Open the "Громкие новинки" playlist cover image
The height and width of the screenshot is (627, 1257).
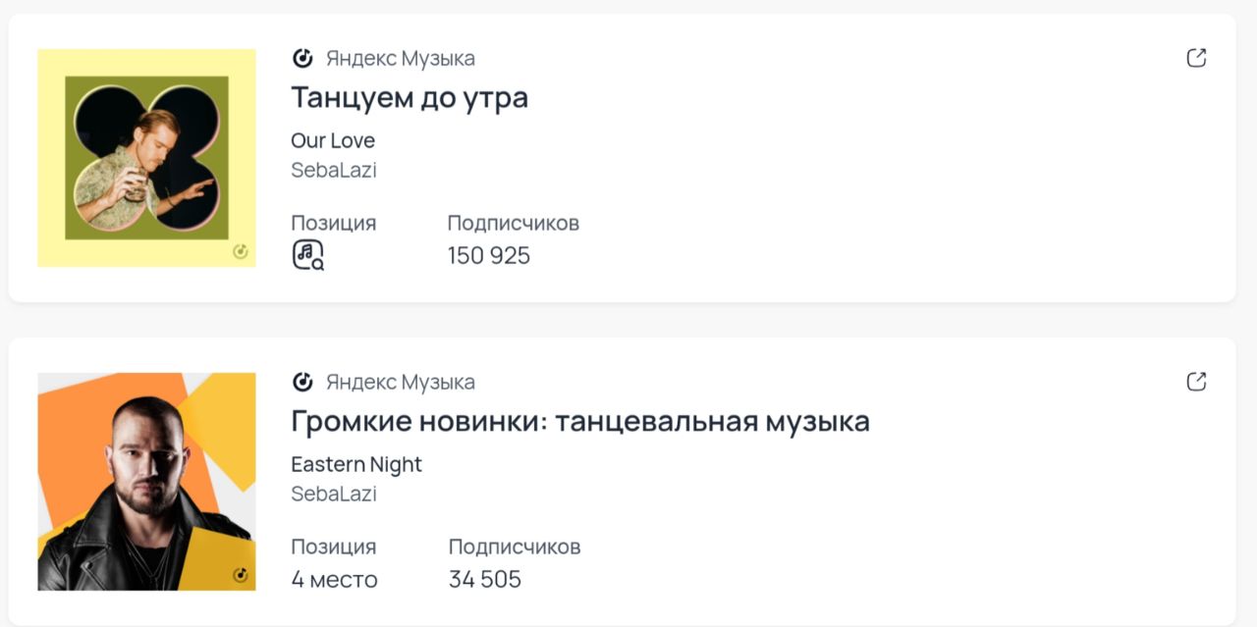coord(146,481)
